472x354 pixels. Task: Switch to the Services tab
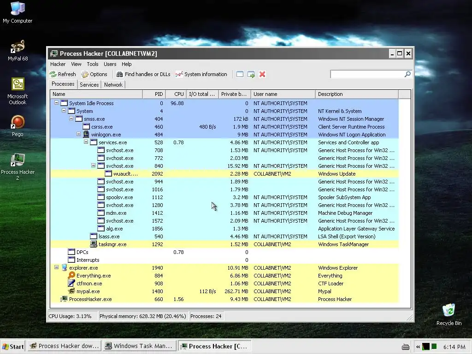point(89,85)
